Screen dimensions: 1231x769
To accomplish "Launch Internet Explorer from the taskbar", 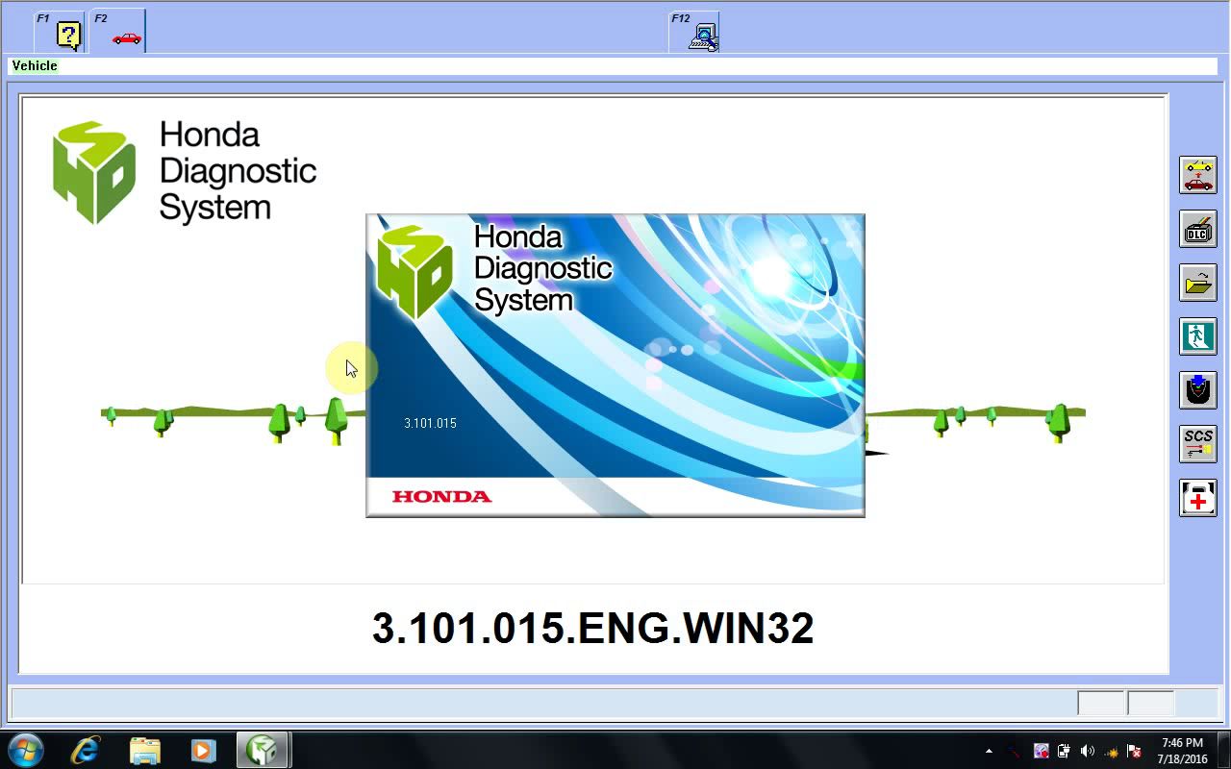I will pyautogui.click(x=86, y=750).
